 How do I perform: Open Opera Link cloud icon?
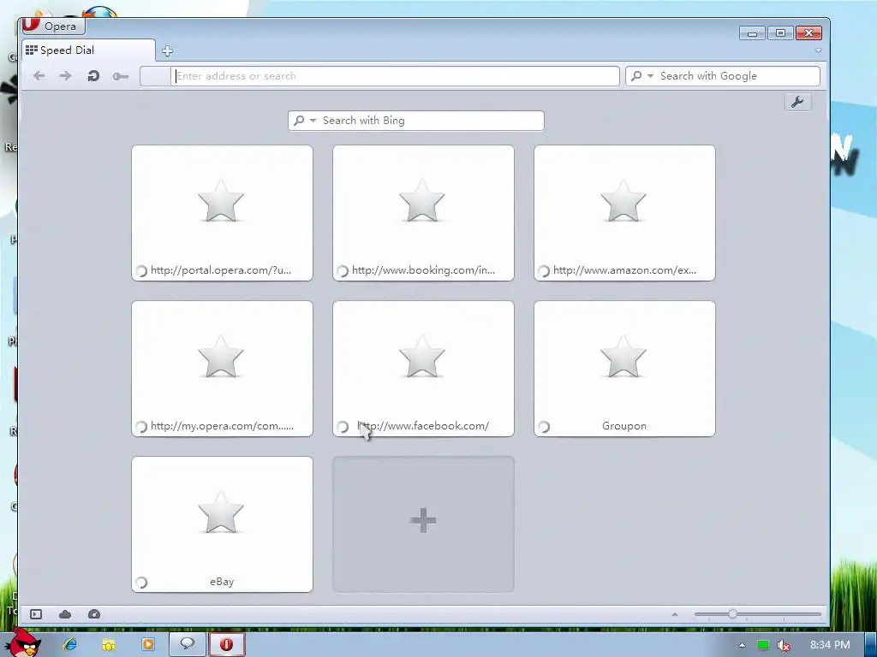tap(65, 614)
